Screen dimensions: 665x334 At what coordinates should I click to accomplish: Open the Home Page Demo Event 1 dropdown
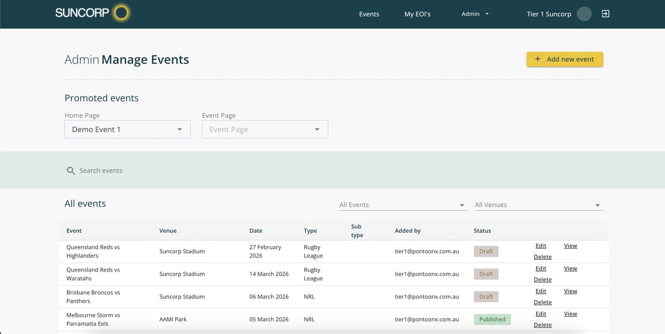[x=127, y=129]
